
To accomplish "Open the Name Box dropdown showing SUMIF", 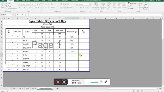I will 11,15.
